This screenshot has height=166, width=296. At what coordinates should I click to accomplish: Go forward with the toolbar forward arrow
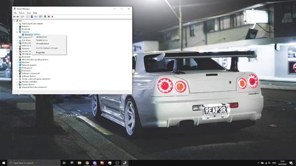coord(18,17)
